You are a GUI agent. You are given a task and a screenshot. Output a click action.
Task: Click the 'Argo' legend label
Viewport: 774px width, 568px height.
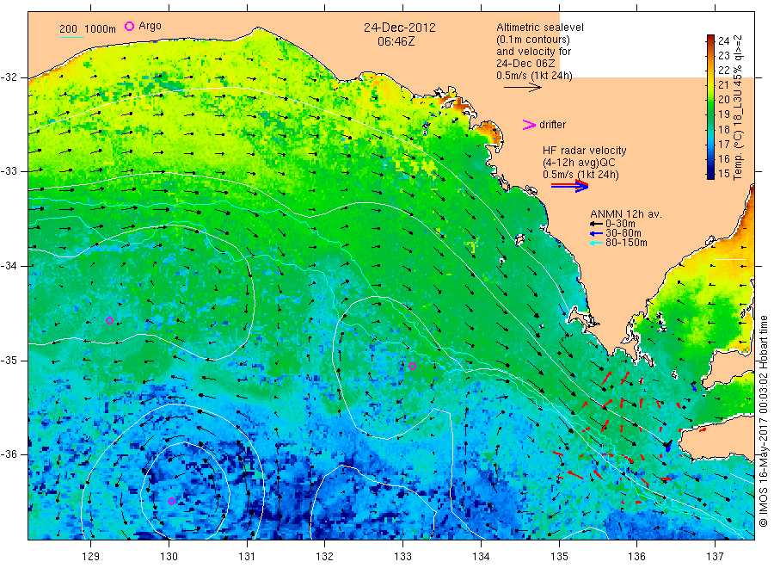pyautogui.click(x=150, y=26)
